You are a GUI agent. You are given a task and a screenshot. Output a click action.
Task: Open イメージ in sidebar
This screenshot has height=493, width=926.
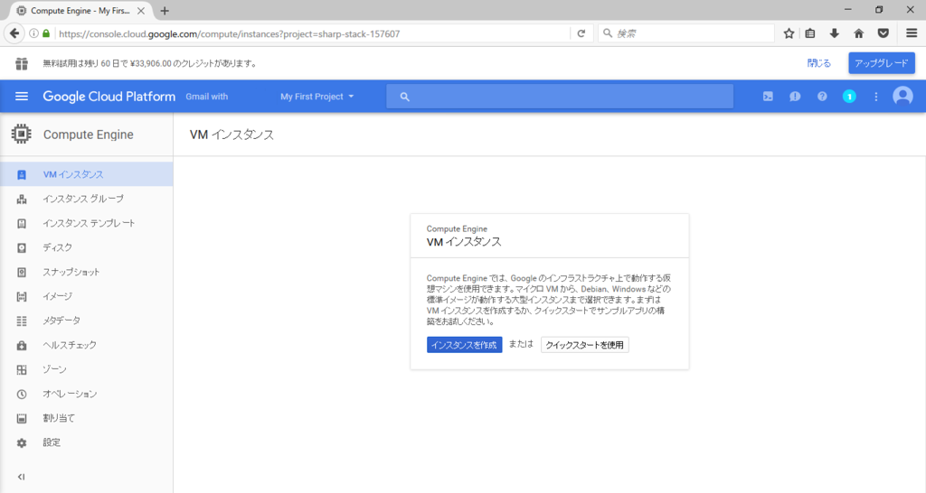(86, 296)
